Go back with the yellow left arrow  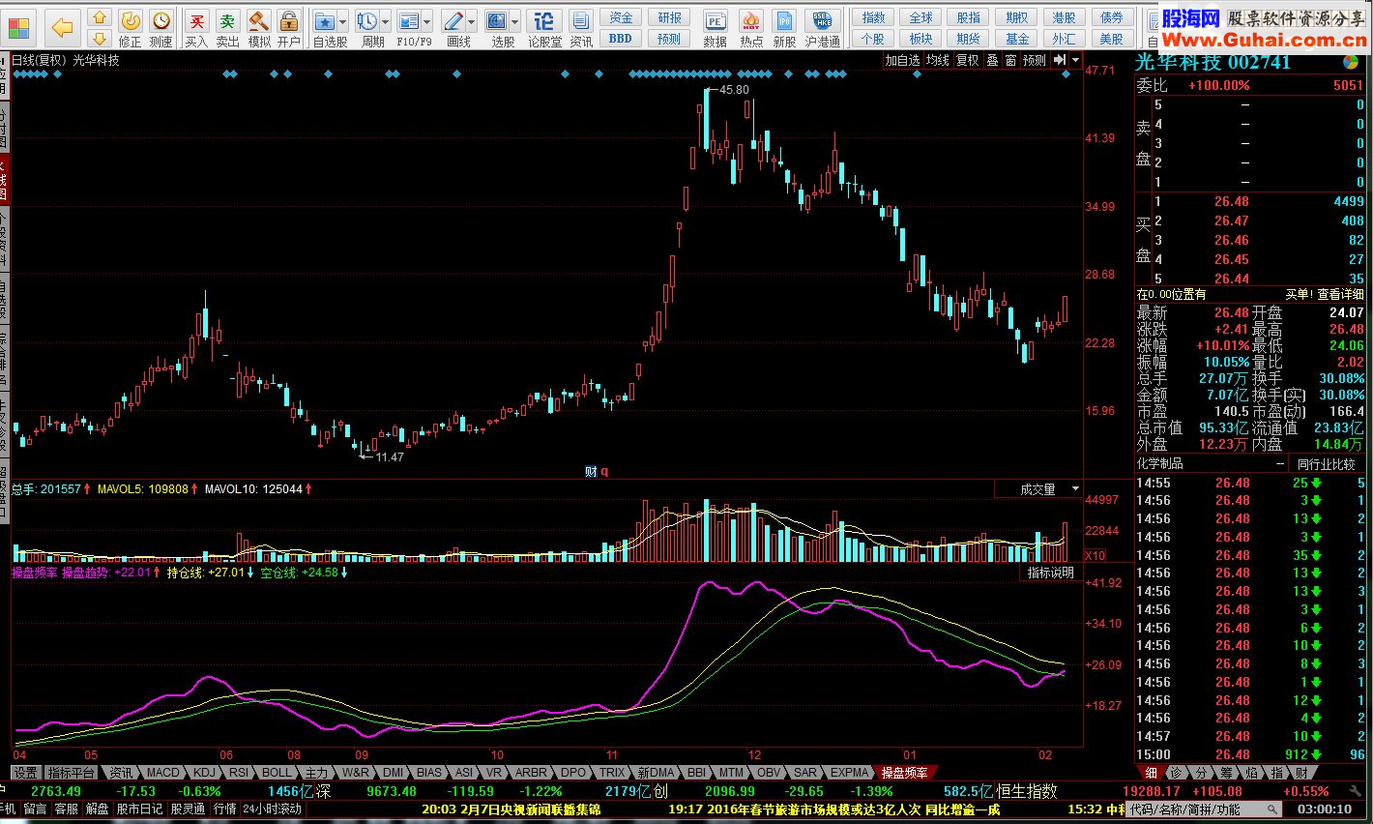point(63,27)
